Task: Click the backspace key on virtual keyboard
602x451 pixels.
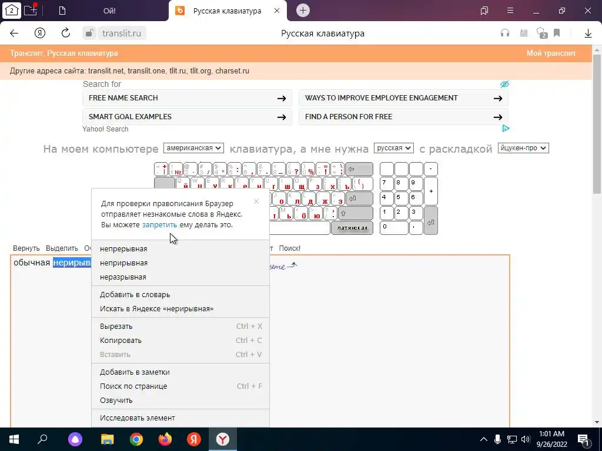Action: click(x=359, y=169)
